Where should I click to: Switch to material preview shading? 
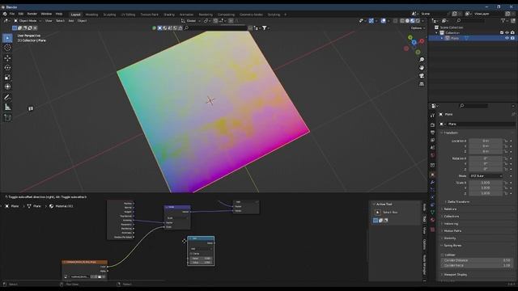[x=412, y=21]
